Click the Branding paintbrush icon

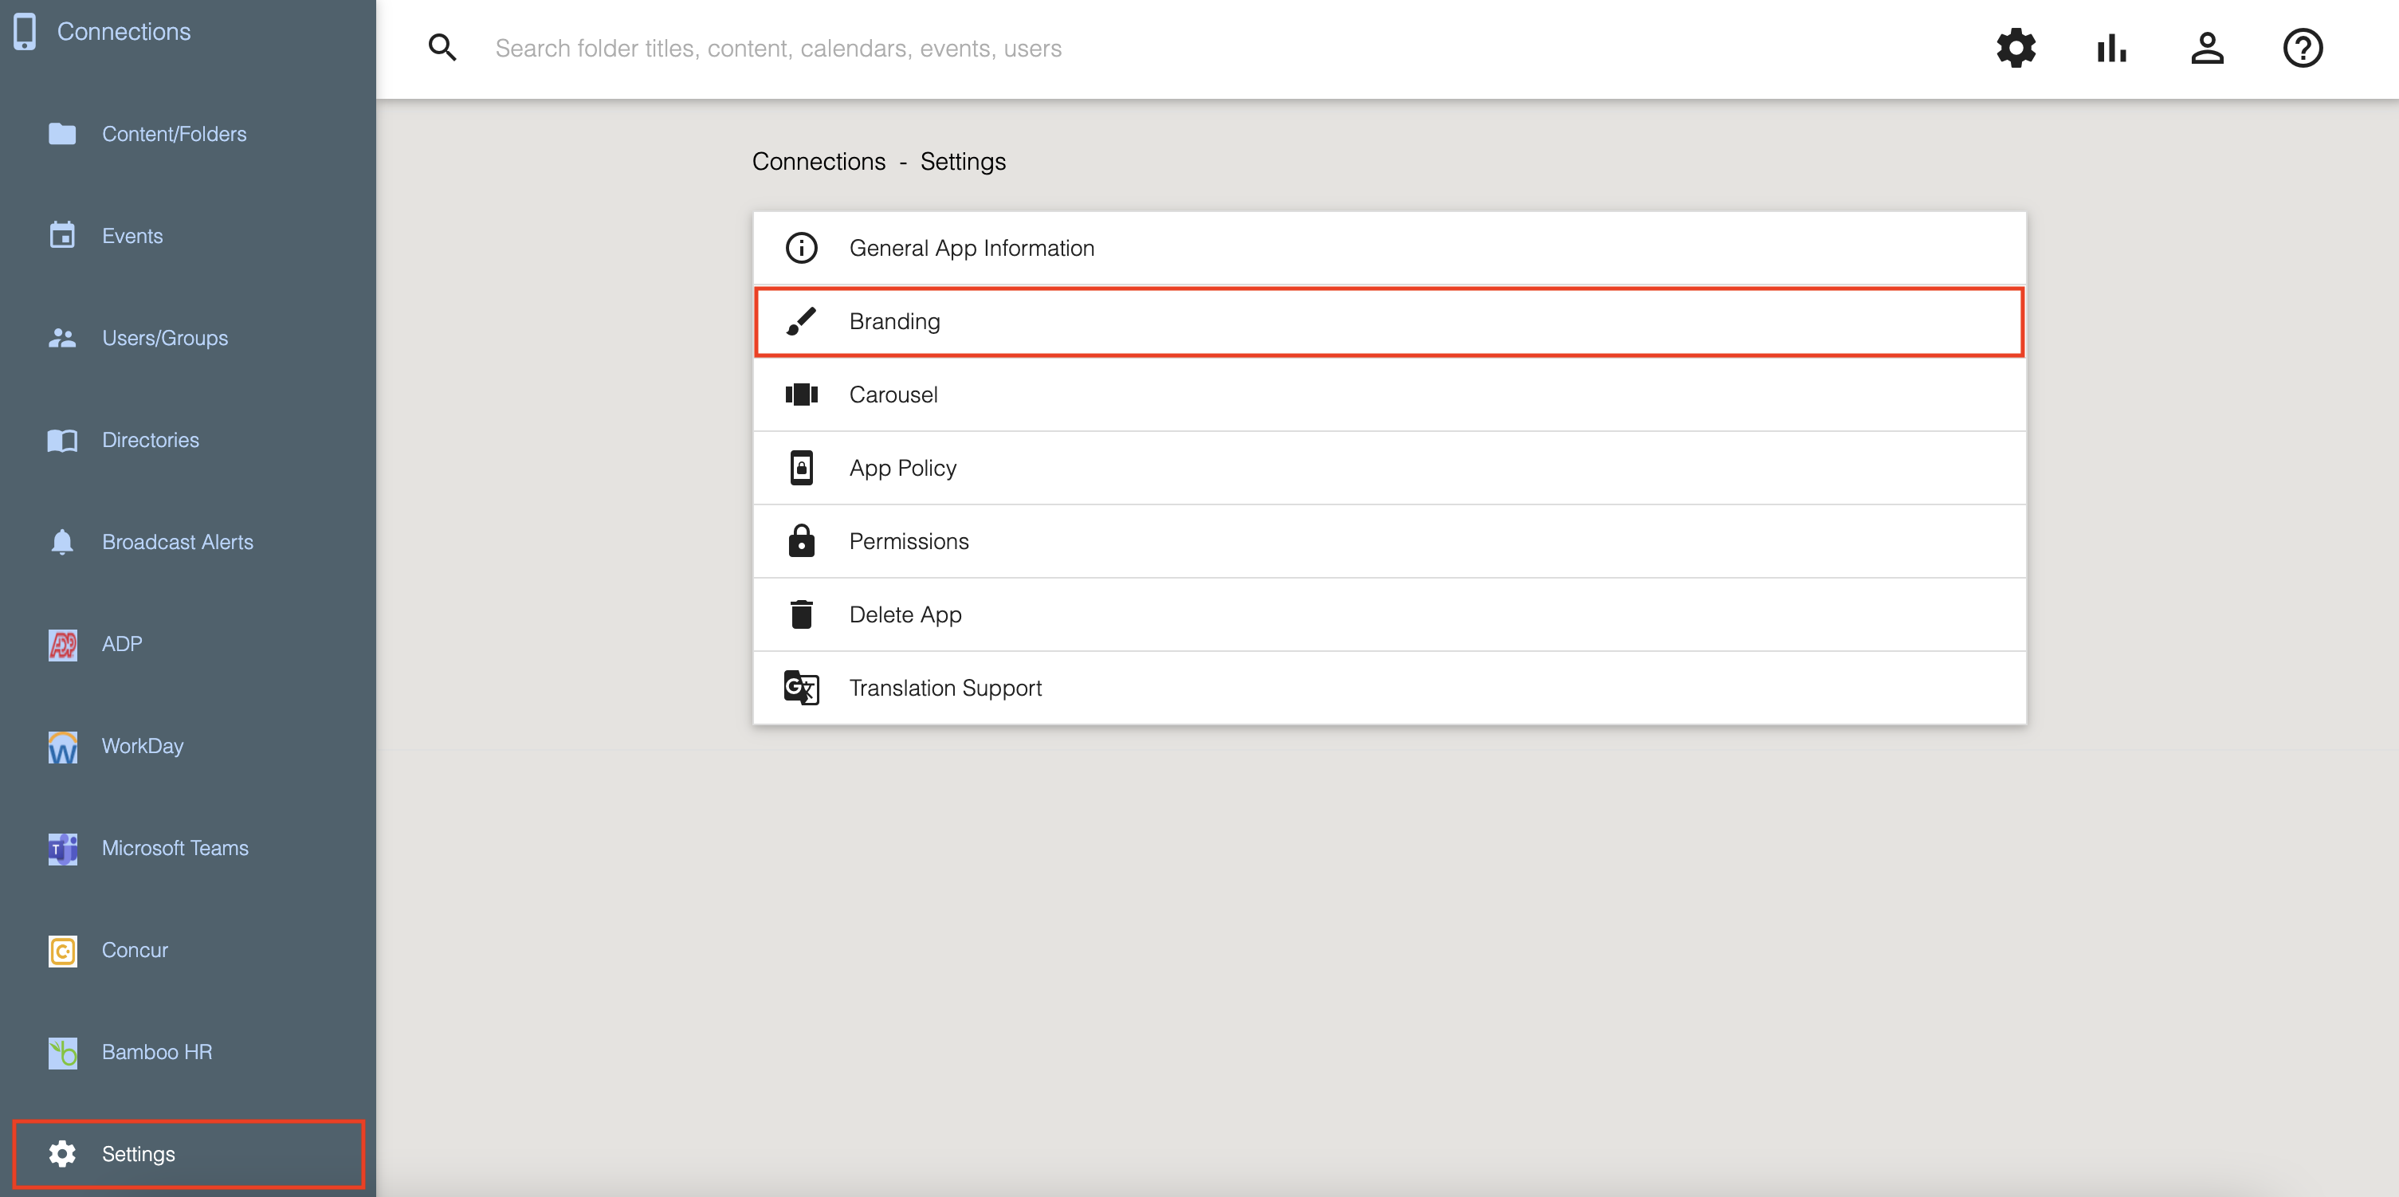click(801, 321)
